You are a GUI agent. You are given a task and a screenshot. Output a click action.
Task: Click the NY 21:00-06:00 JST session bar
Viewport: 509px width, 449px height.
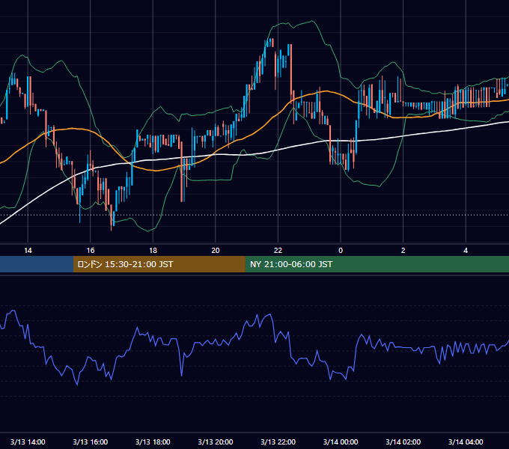[377, 264]
